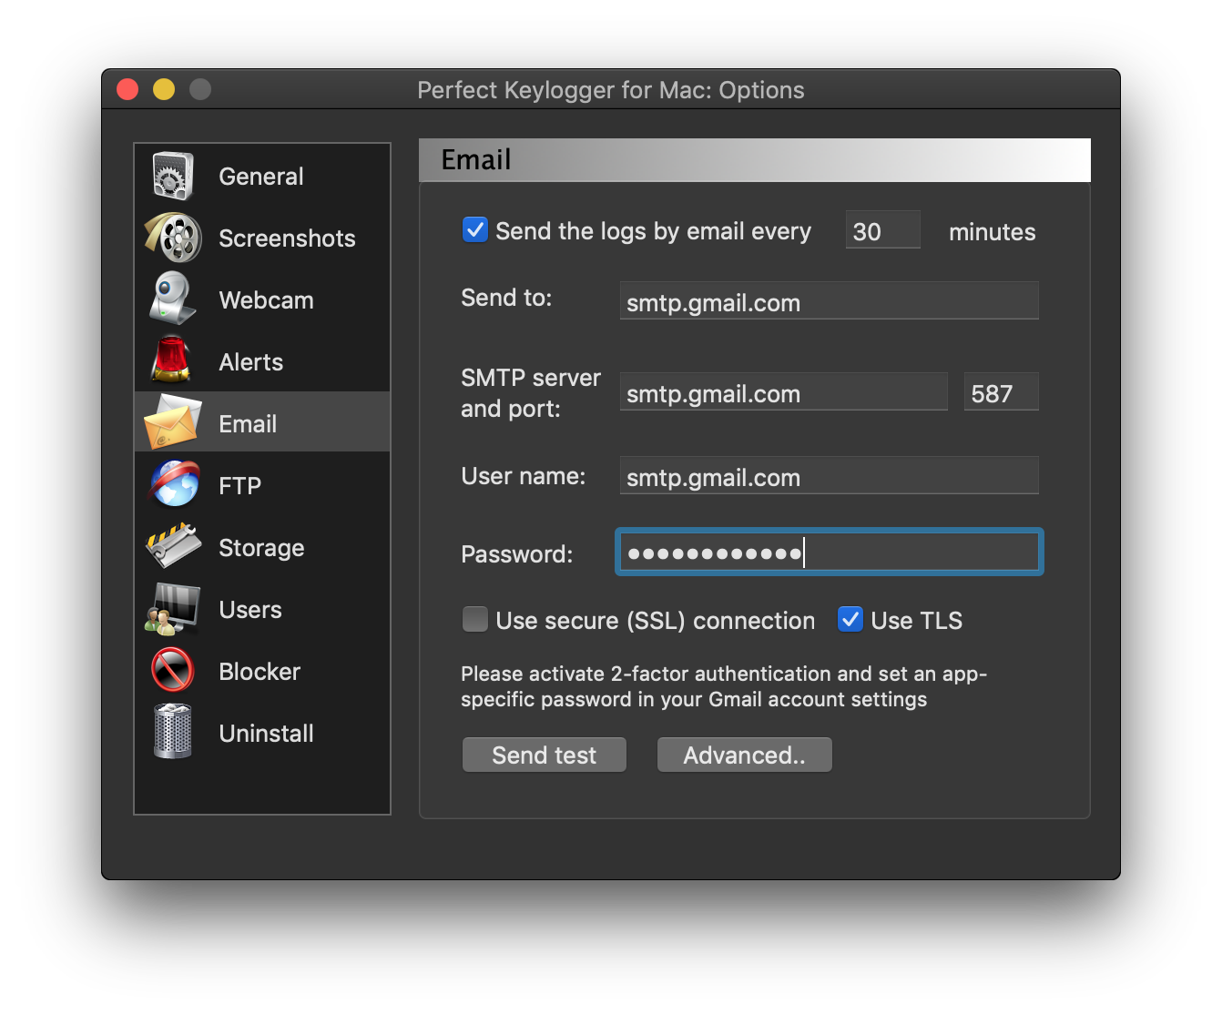Disable the Use TLS option

pyautogui.click(x=850, y=619)
